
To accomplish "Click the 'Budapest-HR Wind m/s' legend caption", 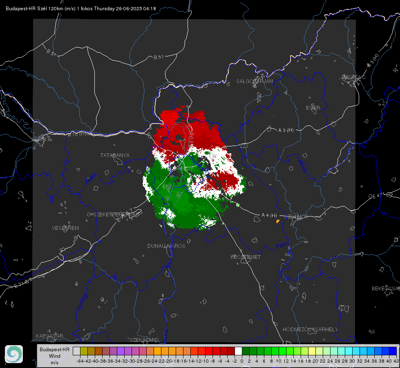I will coord(55,356).
